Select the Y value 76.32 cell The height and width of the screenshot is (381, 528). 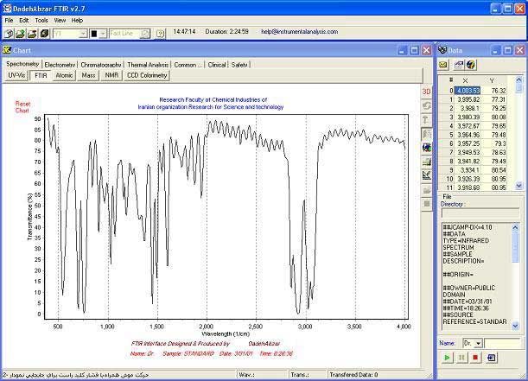coord(494,91)
